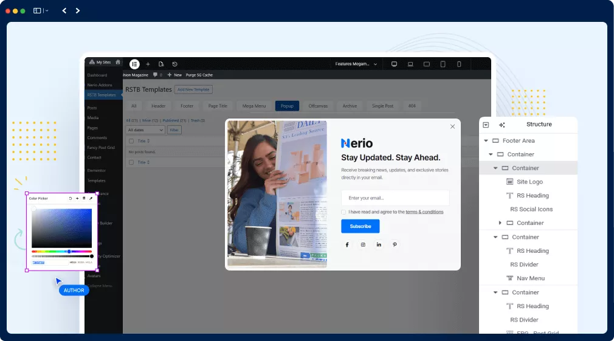Expand the collapsed Container below RS Social Icons
The width and height of the screenshot is (614, 341).
[x=500, y=222]
